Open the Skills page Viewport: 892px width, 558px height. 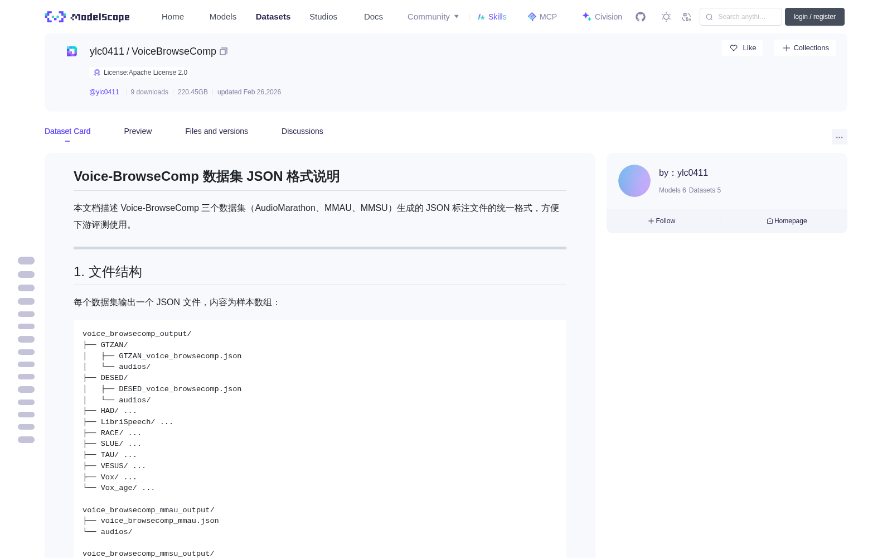point(492,17)
